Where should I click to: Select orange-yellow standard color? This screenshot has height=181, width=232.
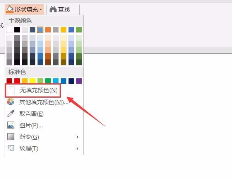(x=25, y=81)
